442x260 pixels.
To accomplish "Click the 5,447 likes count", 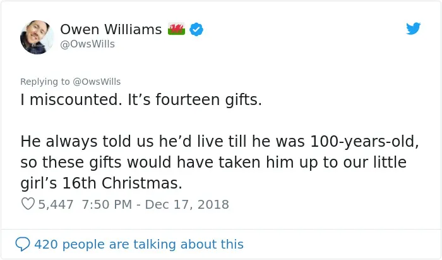I will click(x=56, y=204).
